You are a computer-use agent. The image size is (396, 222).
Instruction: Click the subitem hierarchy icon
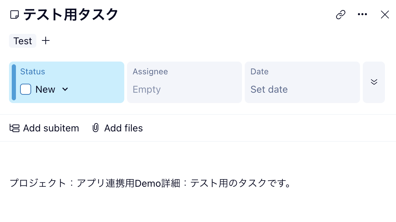[15, 128]
